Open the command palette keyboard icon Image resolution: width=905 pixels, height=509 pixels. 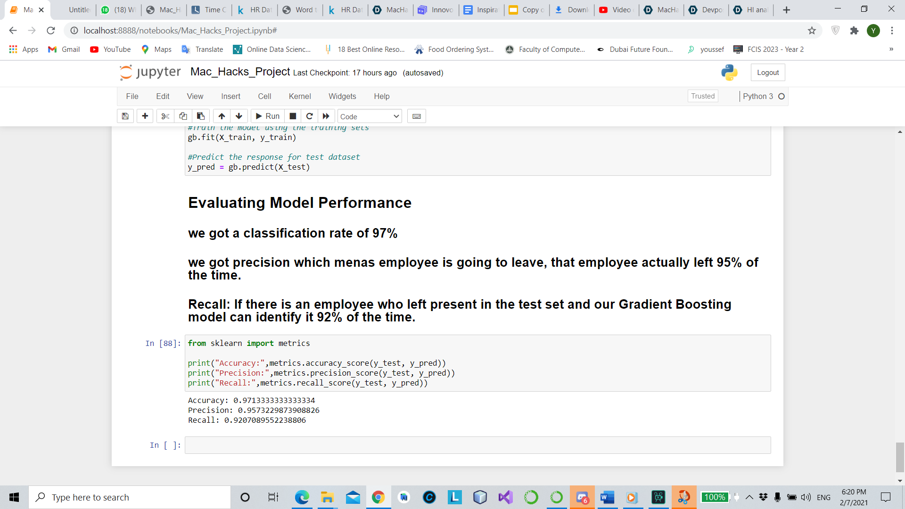coord(417,116)
